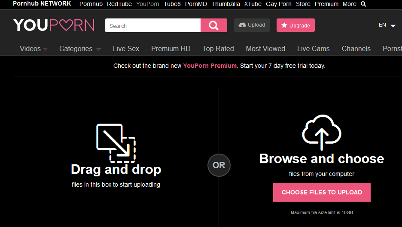Open the Live Sex nav item
Image resolution: width=402 pixels, height=227 pixels.
126,48
